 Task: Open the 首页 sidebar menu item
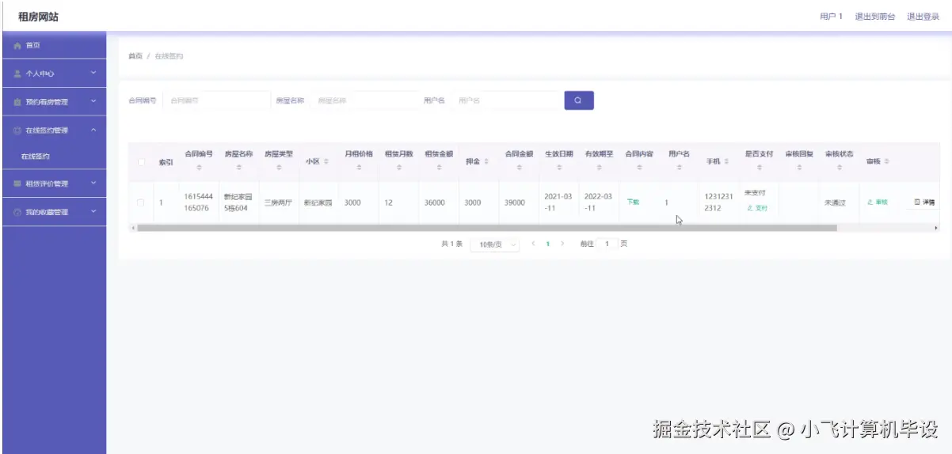53,46
